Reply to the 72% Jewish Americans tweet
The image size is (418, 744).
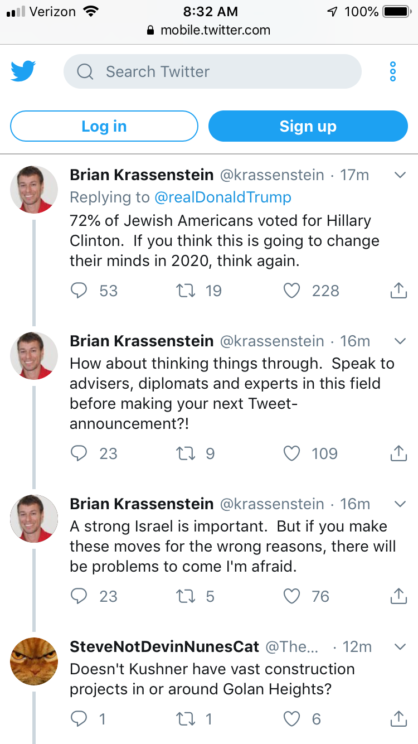[80, 291]
